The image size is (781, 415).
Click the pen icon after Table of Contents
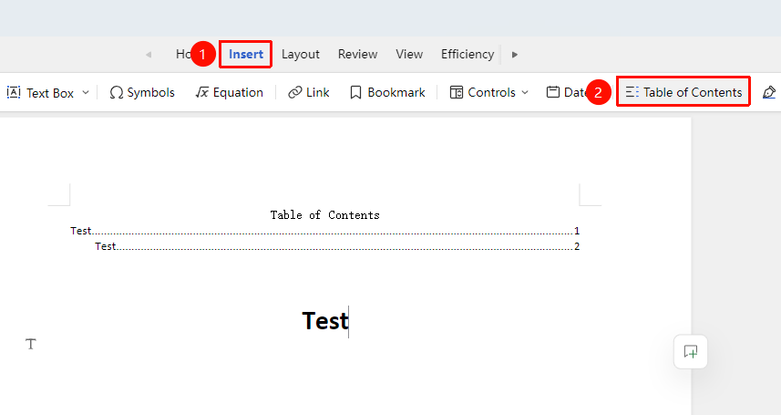point(769,92)
